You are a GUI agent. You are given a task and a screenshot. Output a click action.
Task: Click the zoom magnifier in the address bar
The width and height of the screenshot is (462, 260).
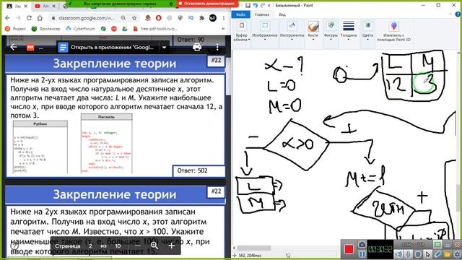123,18
